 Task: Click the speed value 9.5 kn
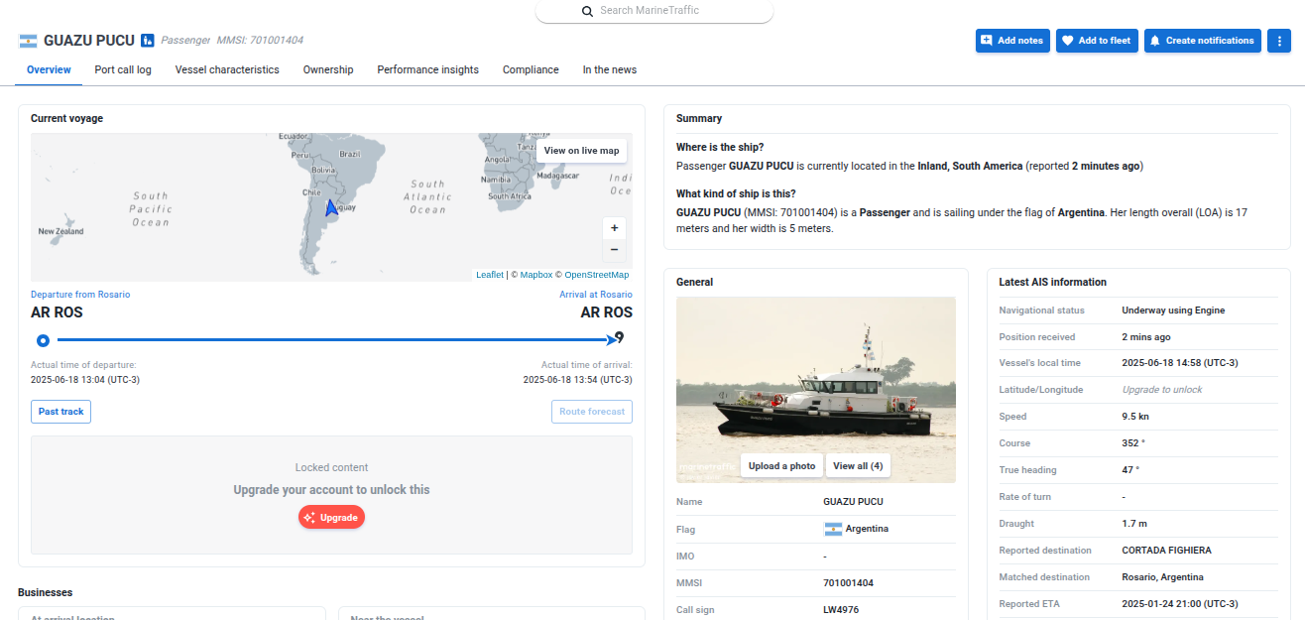pyautogui.click(x=1135, y=417)
